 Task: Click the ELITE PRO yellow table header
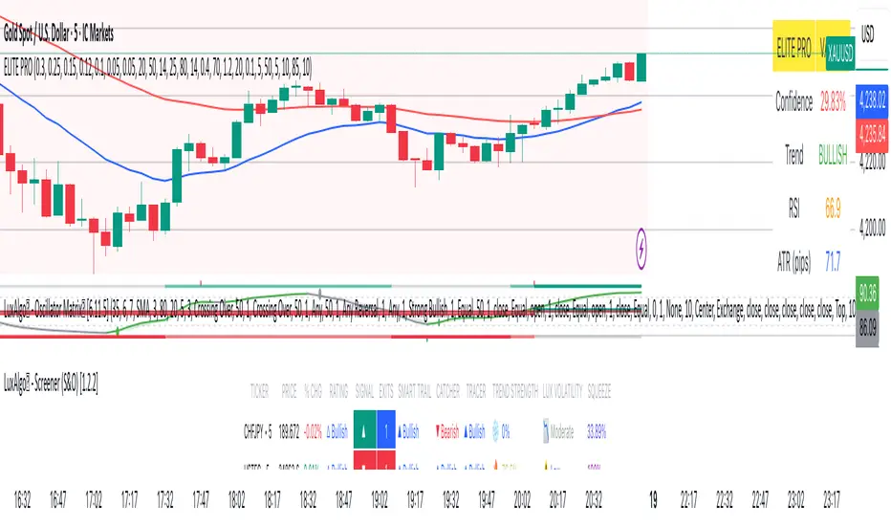793,46
